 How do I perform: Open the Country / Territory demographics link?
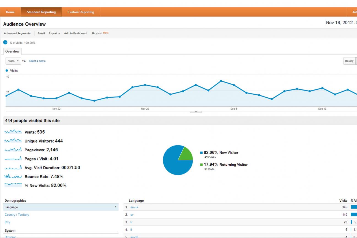[17, 215]
